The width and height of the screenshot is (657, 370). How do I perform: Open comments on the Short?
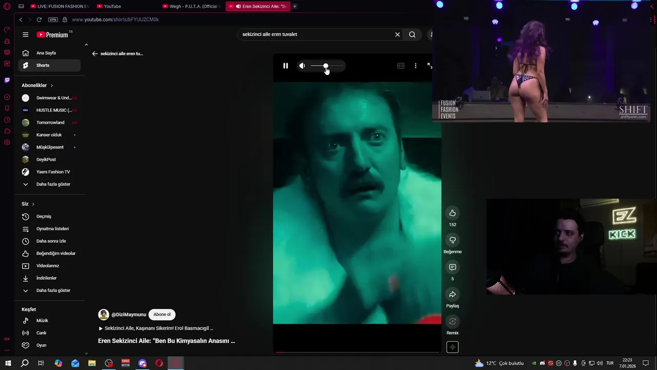[x=452, y=267]
